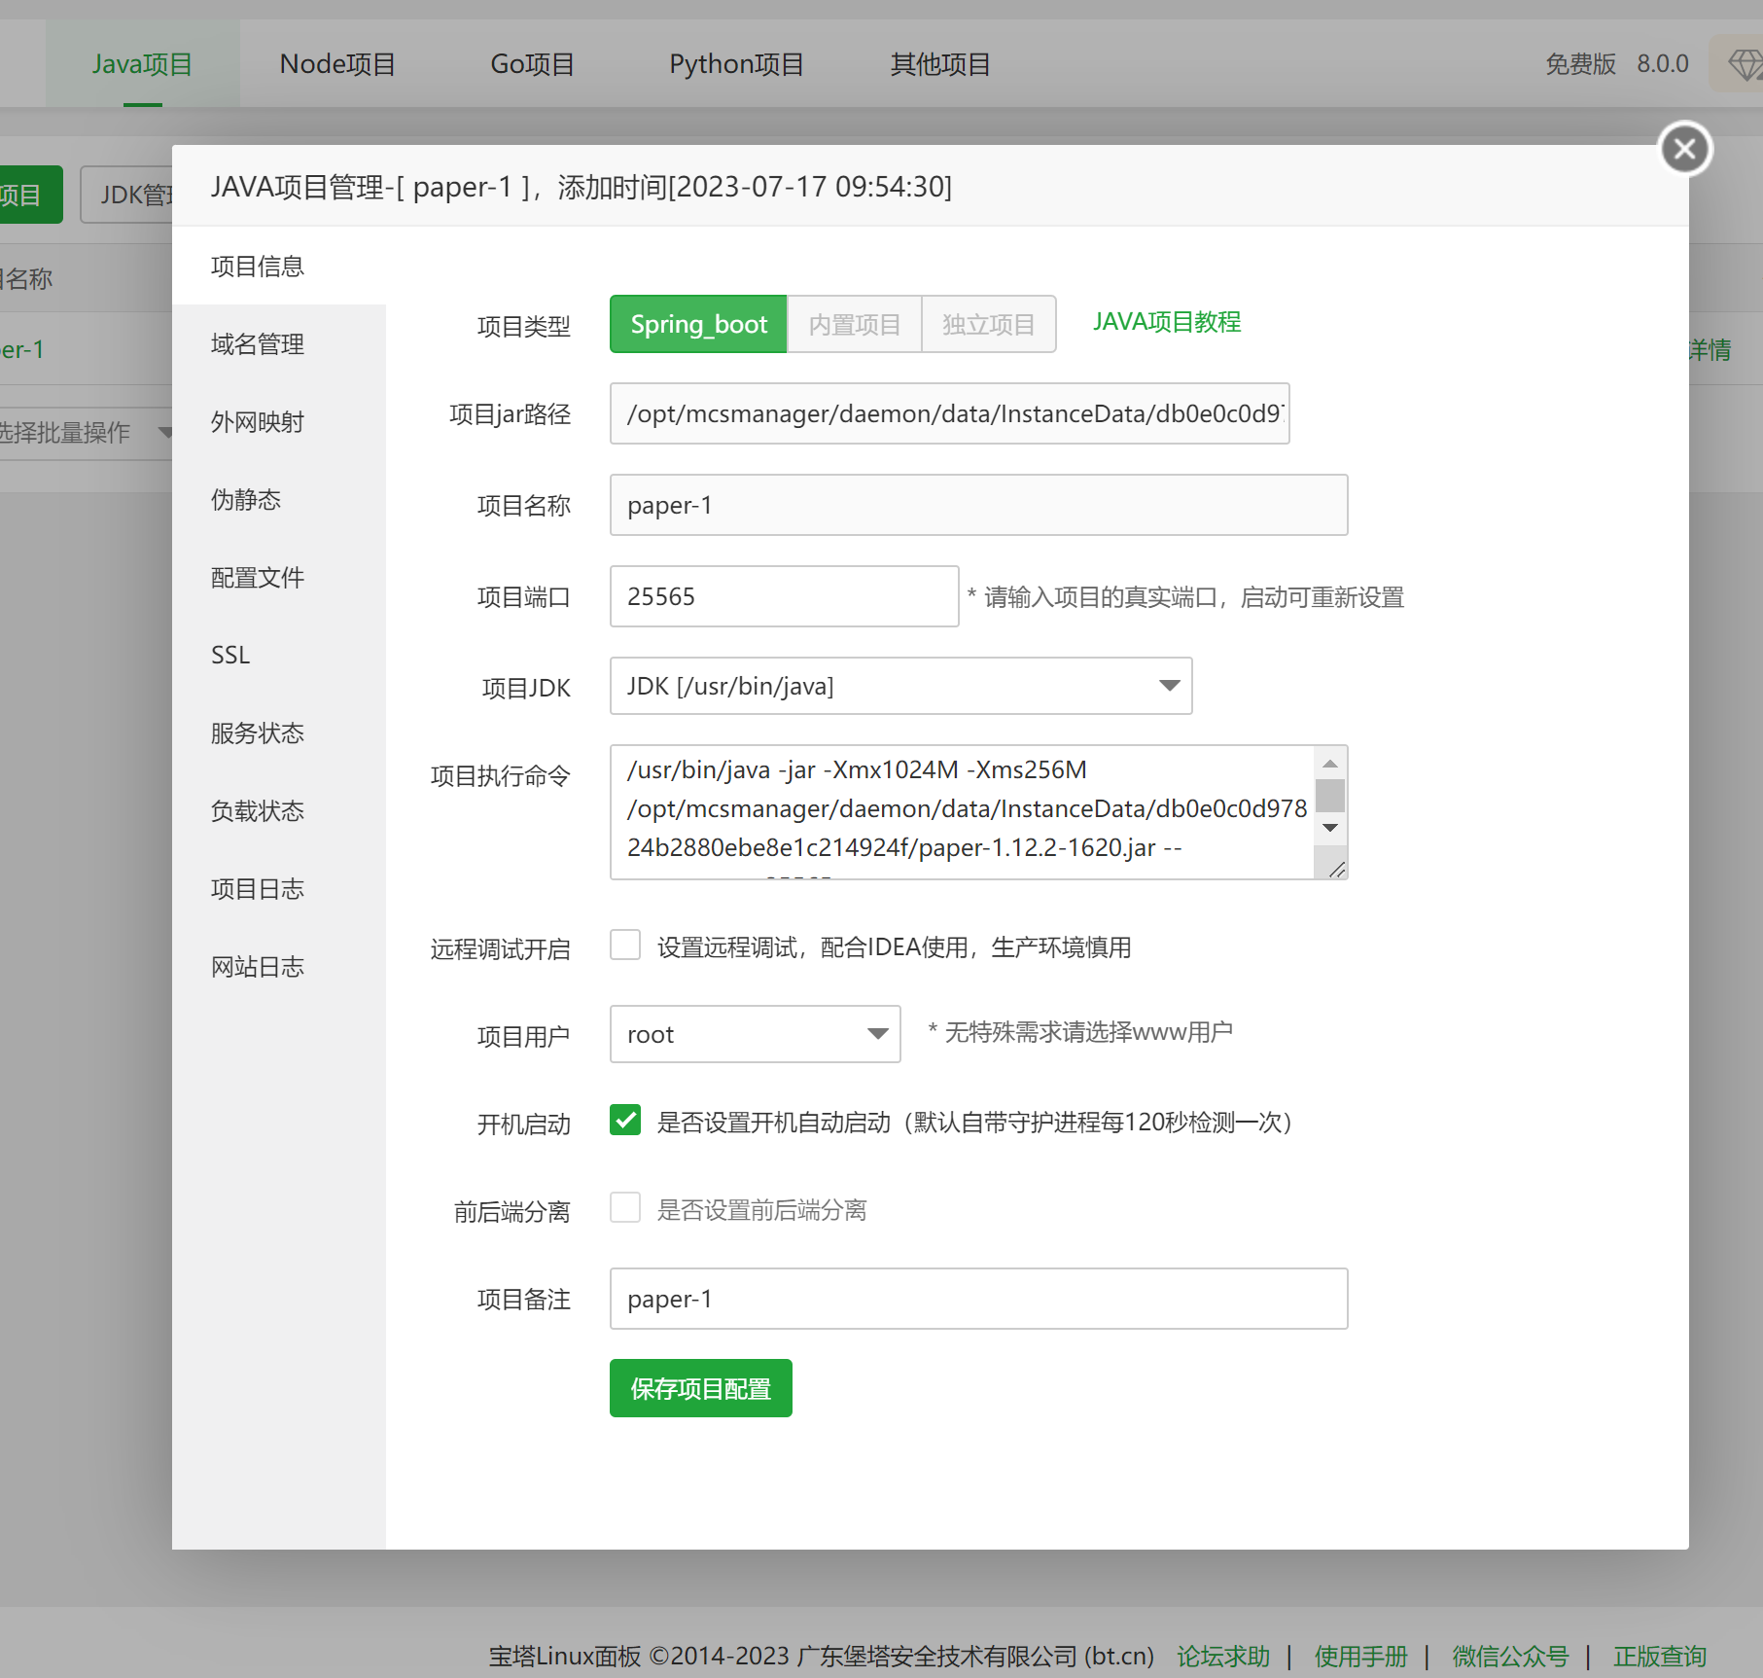Click the 8.0.0 version number

[1663, 64]
